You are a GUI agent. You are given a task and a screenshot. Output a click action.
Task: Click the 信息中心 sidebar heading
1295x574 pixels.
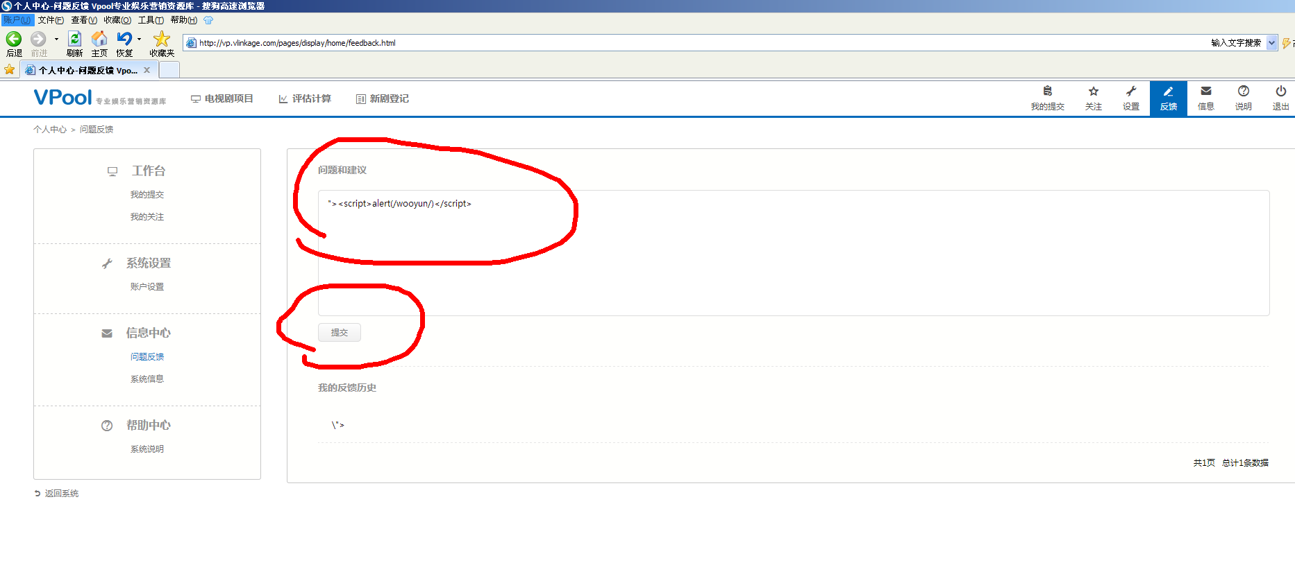point(149,333)
